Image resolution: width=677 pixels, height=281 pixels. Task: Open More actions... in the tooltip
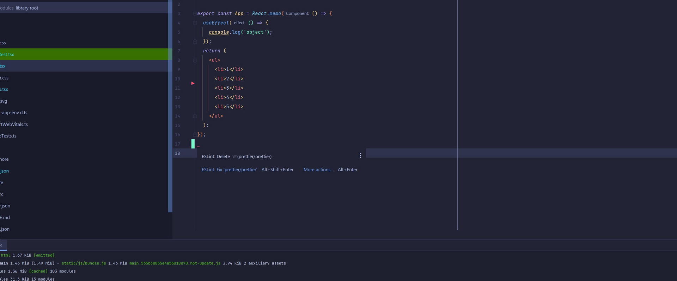[318, 170]
